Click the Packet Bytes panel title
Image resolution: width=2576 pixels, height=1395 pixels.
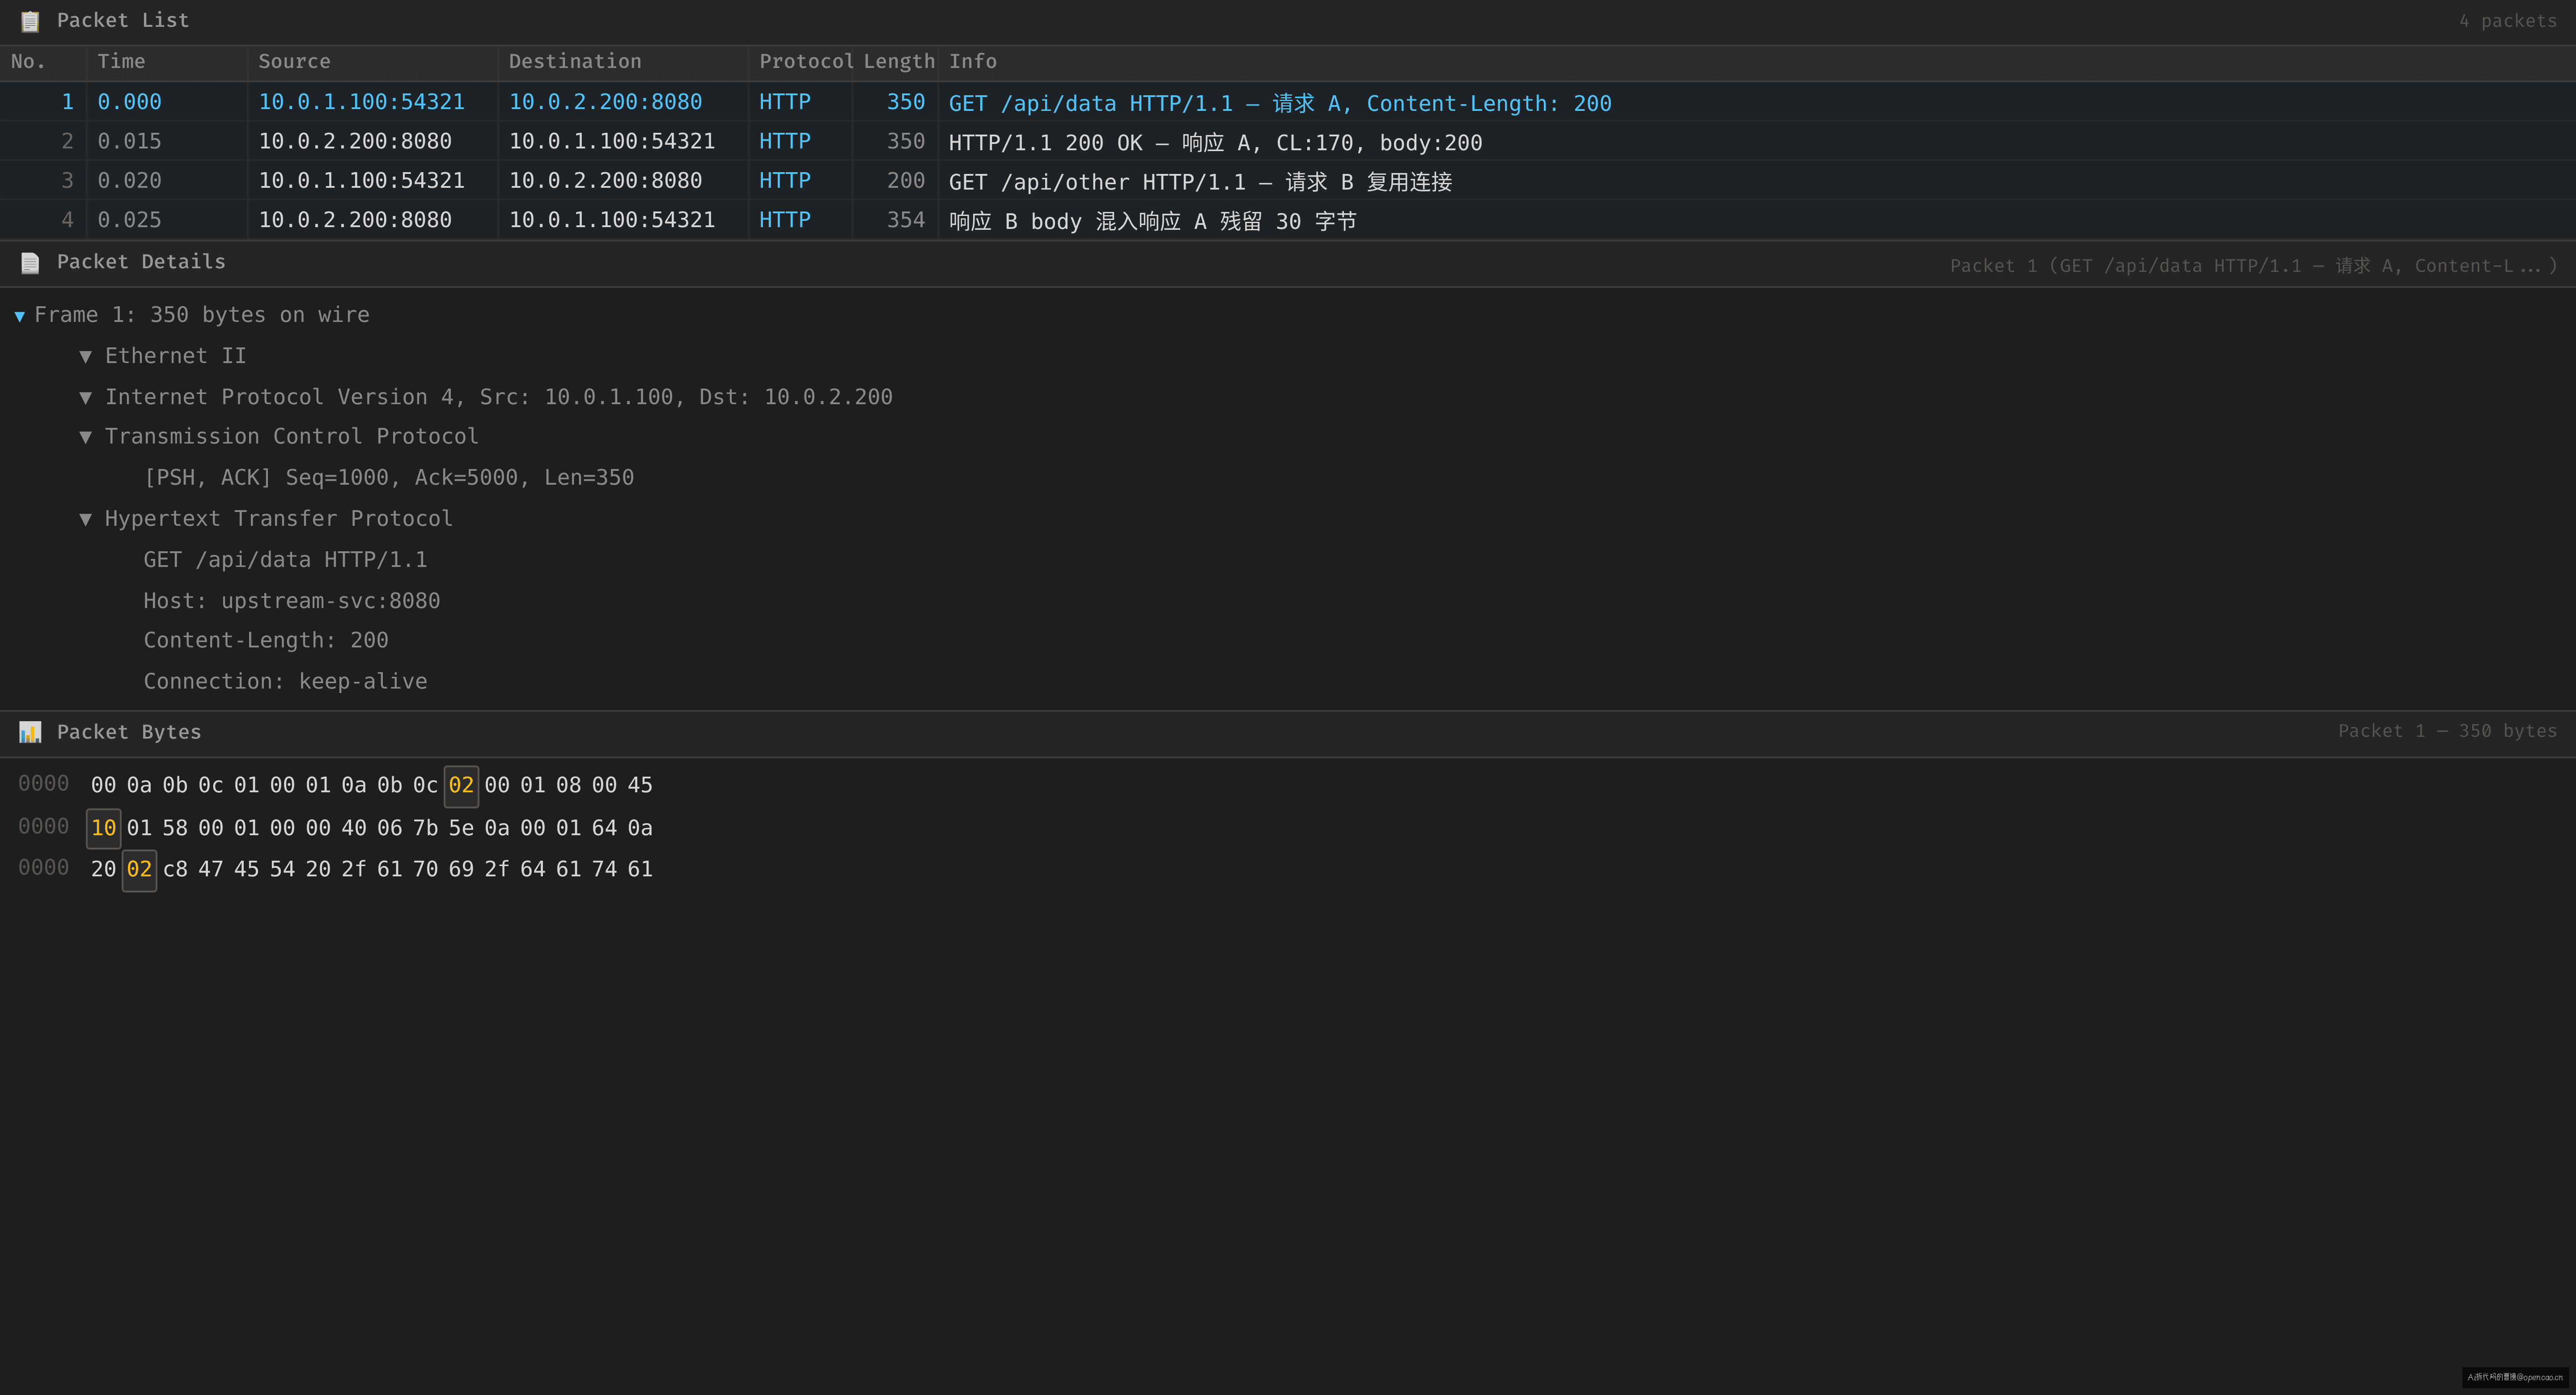pyautogui.click(x=129, y=732)
